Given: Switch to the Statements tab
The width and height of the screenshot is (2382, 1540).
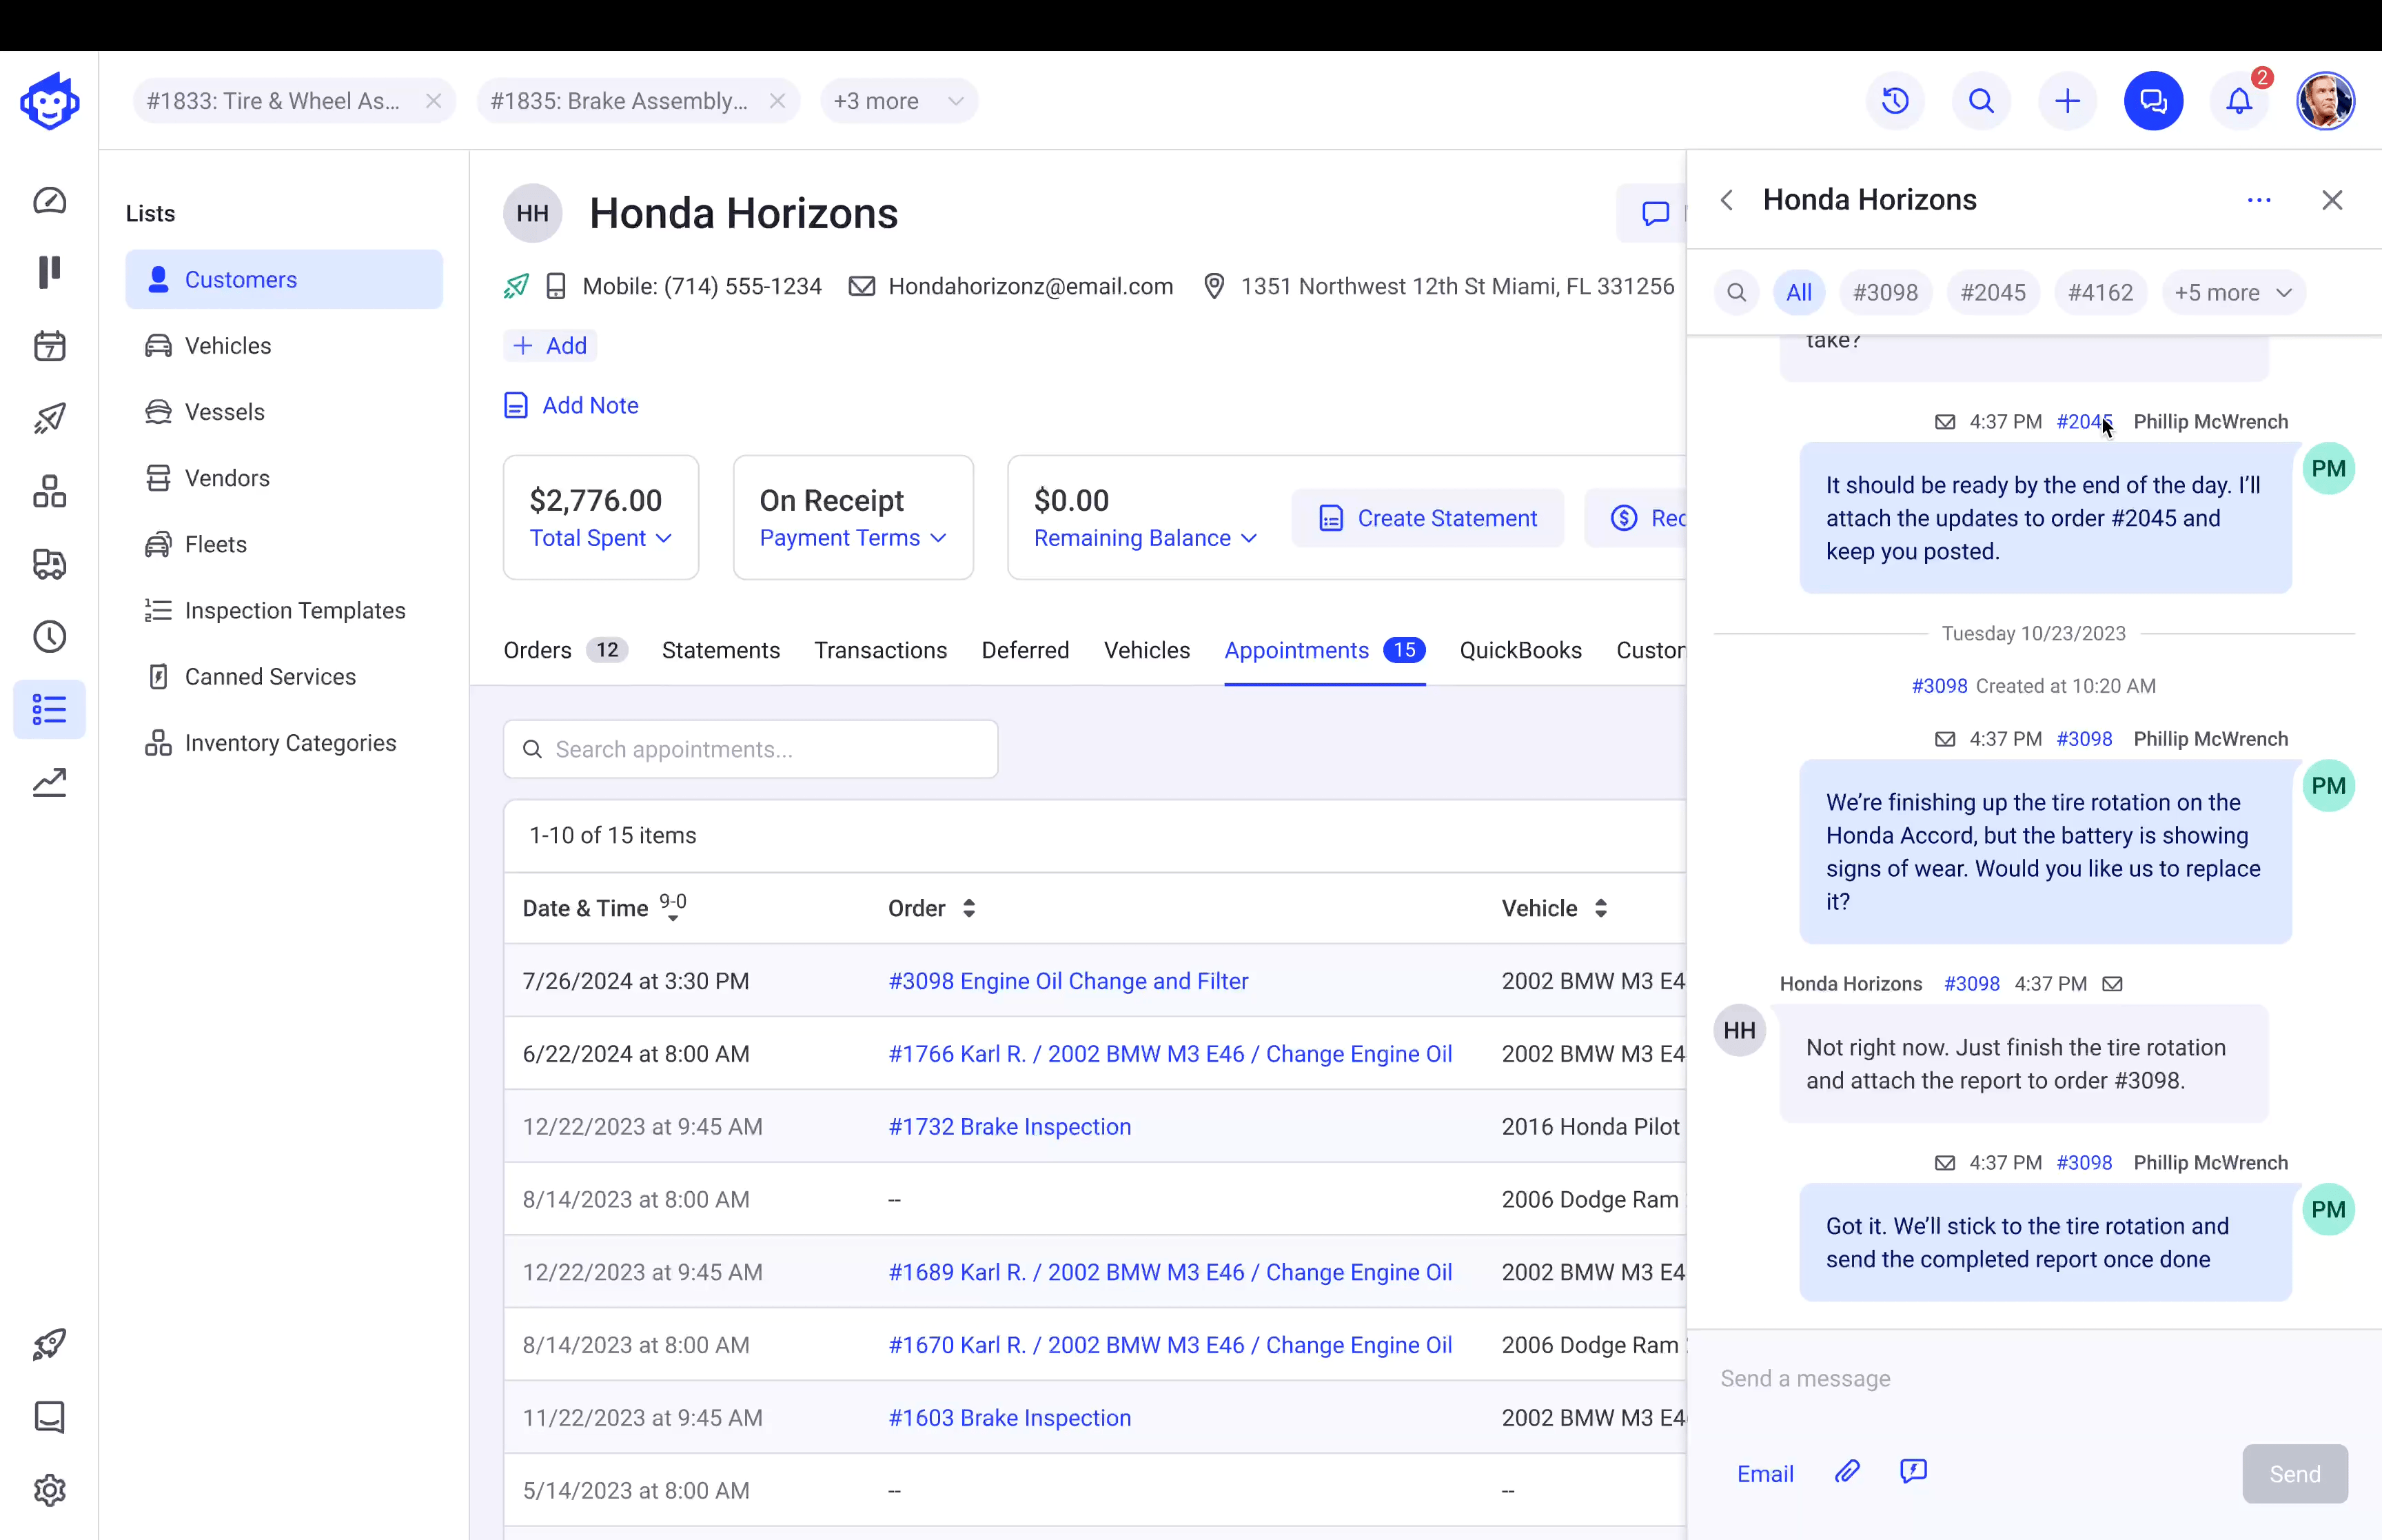Looking at the screenshot, I should click(x=721, y=650).
